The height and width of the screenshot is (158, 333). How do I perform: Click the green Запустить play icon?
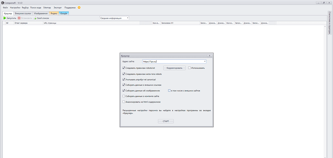5,18
